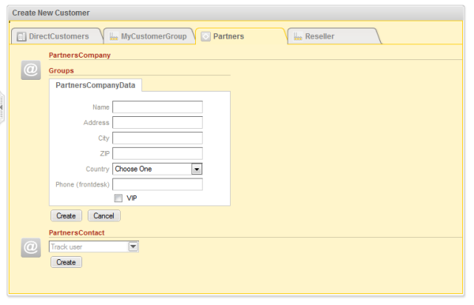Viewport: 474px width, 305px height.
Task: Click the Country label
Action: [x=97, y=169]
